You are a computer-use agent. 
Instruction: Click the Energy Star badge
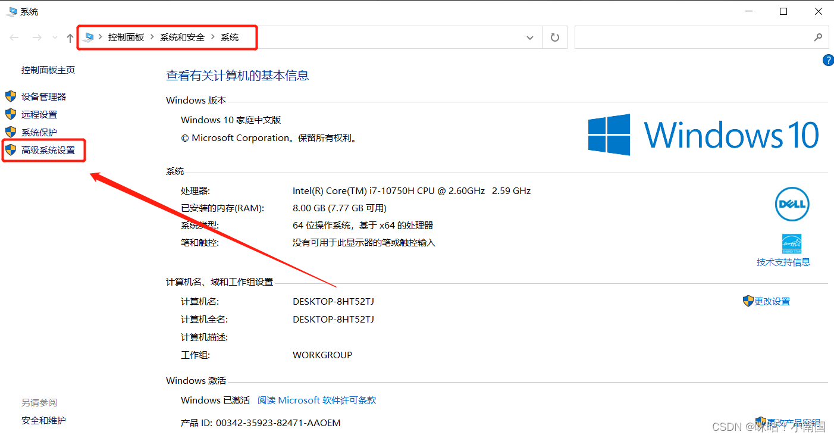pyautogui.click(x=792, y=244)
